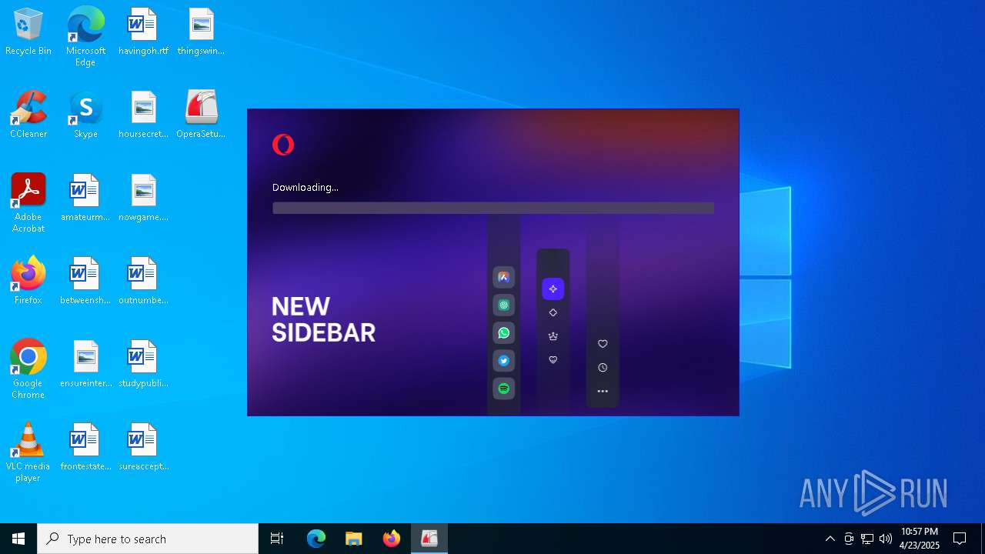Select the nowgame file icon

143,199
